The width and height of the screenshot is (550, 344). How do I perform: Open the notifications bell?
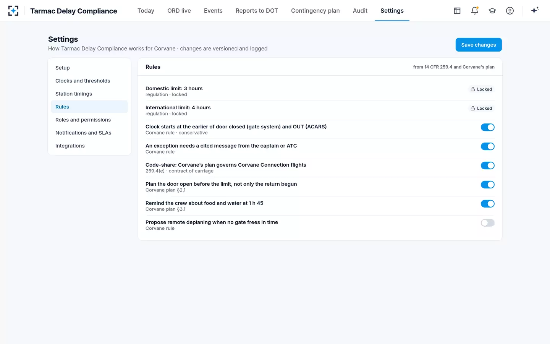pos(475,11)
